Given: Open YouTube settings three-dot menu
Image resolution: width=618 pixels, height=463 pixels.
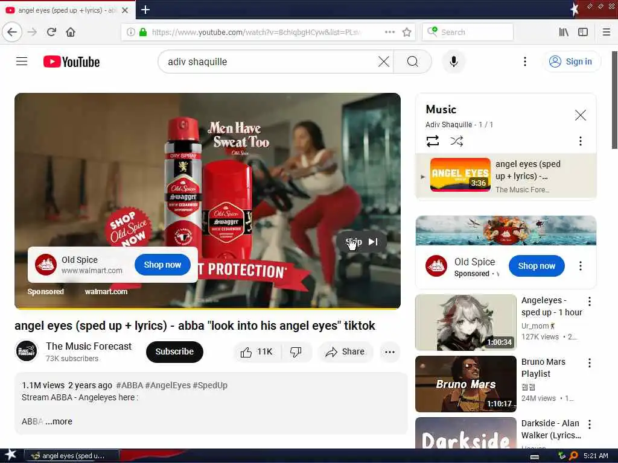Looking at the screenshot, I should (524, 61).
